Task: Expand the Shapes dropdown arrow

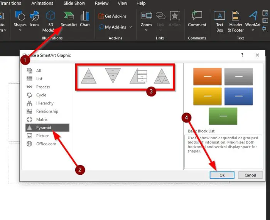Action: pyautogui.click(x=20, y=30)
